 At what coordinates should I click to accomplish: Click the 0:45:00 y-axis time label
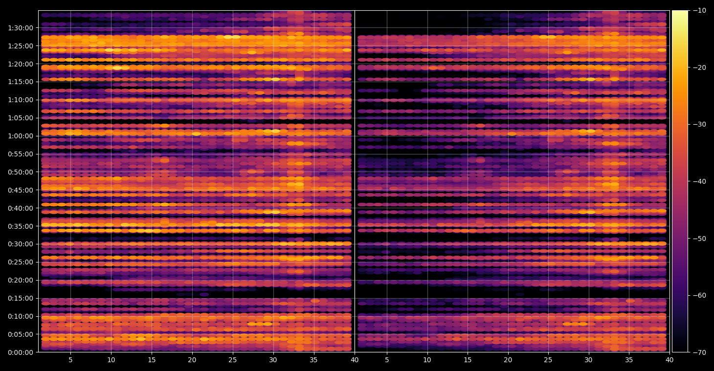point(20,190)
